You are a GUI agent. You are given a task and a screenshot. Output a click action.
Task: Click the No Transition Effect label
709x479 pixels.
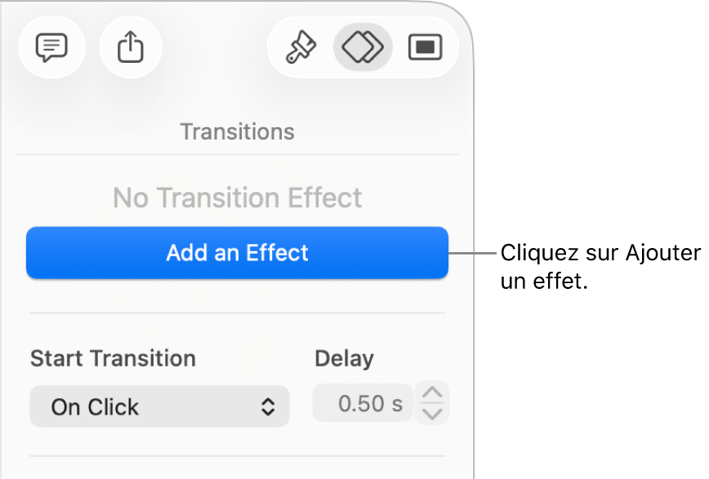point(237,197)
